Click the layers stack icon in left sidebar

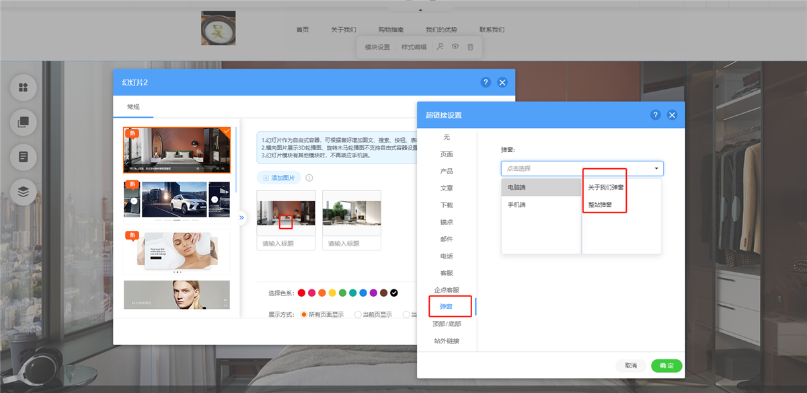point(24,192)
